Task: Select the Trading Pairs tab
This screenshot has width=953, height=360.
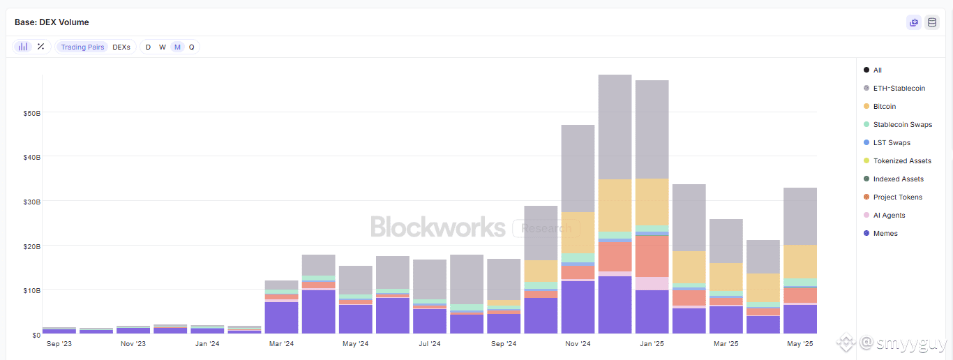Action: click(x=82, y=47)
